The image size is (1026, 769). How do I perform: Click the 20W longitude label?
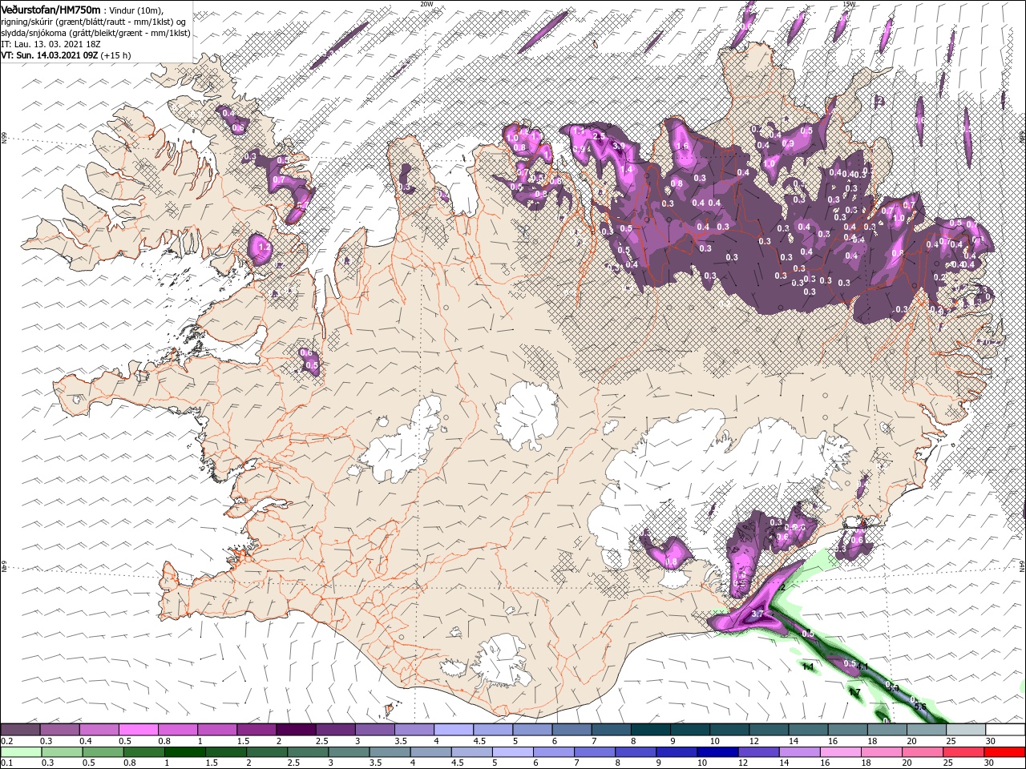click(426, 4)
